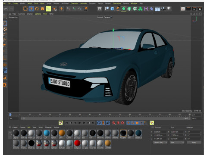Open Edit Render Settings gear icon
The height and width of the screenshot is (155, 207).
pyautogui.click(x=200, y=9)
